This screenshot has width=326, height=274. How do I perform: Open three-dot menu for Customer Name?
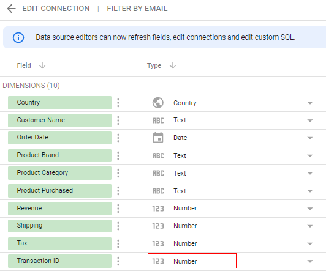click(x=118, y=120)
